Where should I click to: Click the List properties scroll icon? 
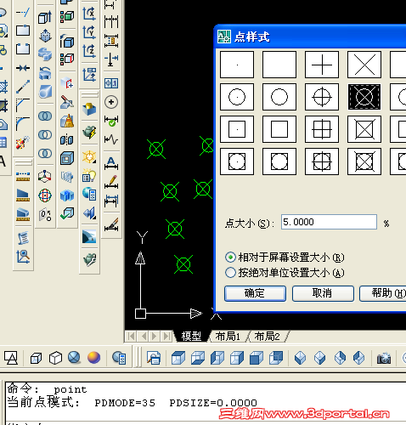tap(23, 238)
